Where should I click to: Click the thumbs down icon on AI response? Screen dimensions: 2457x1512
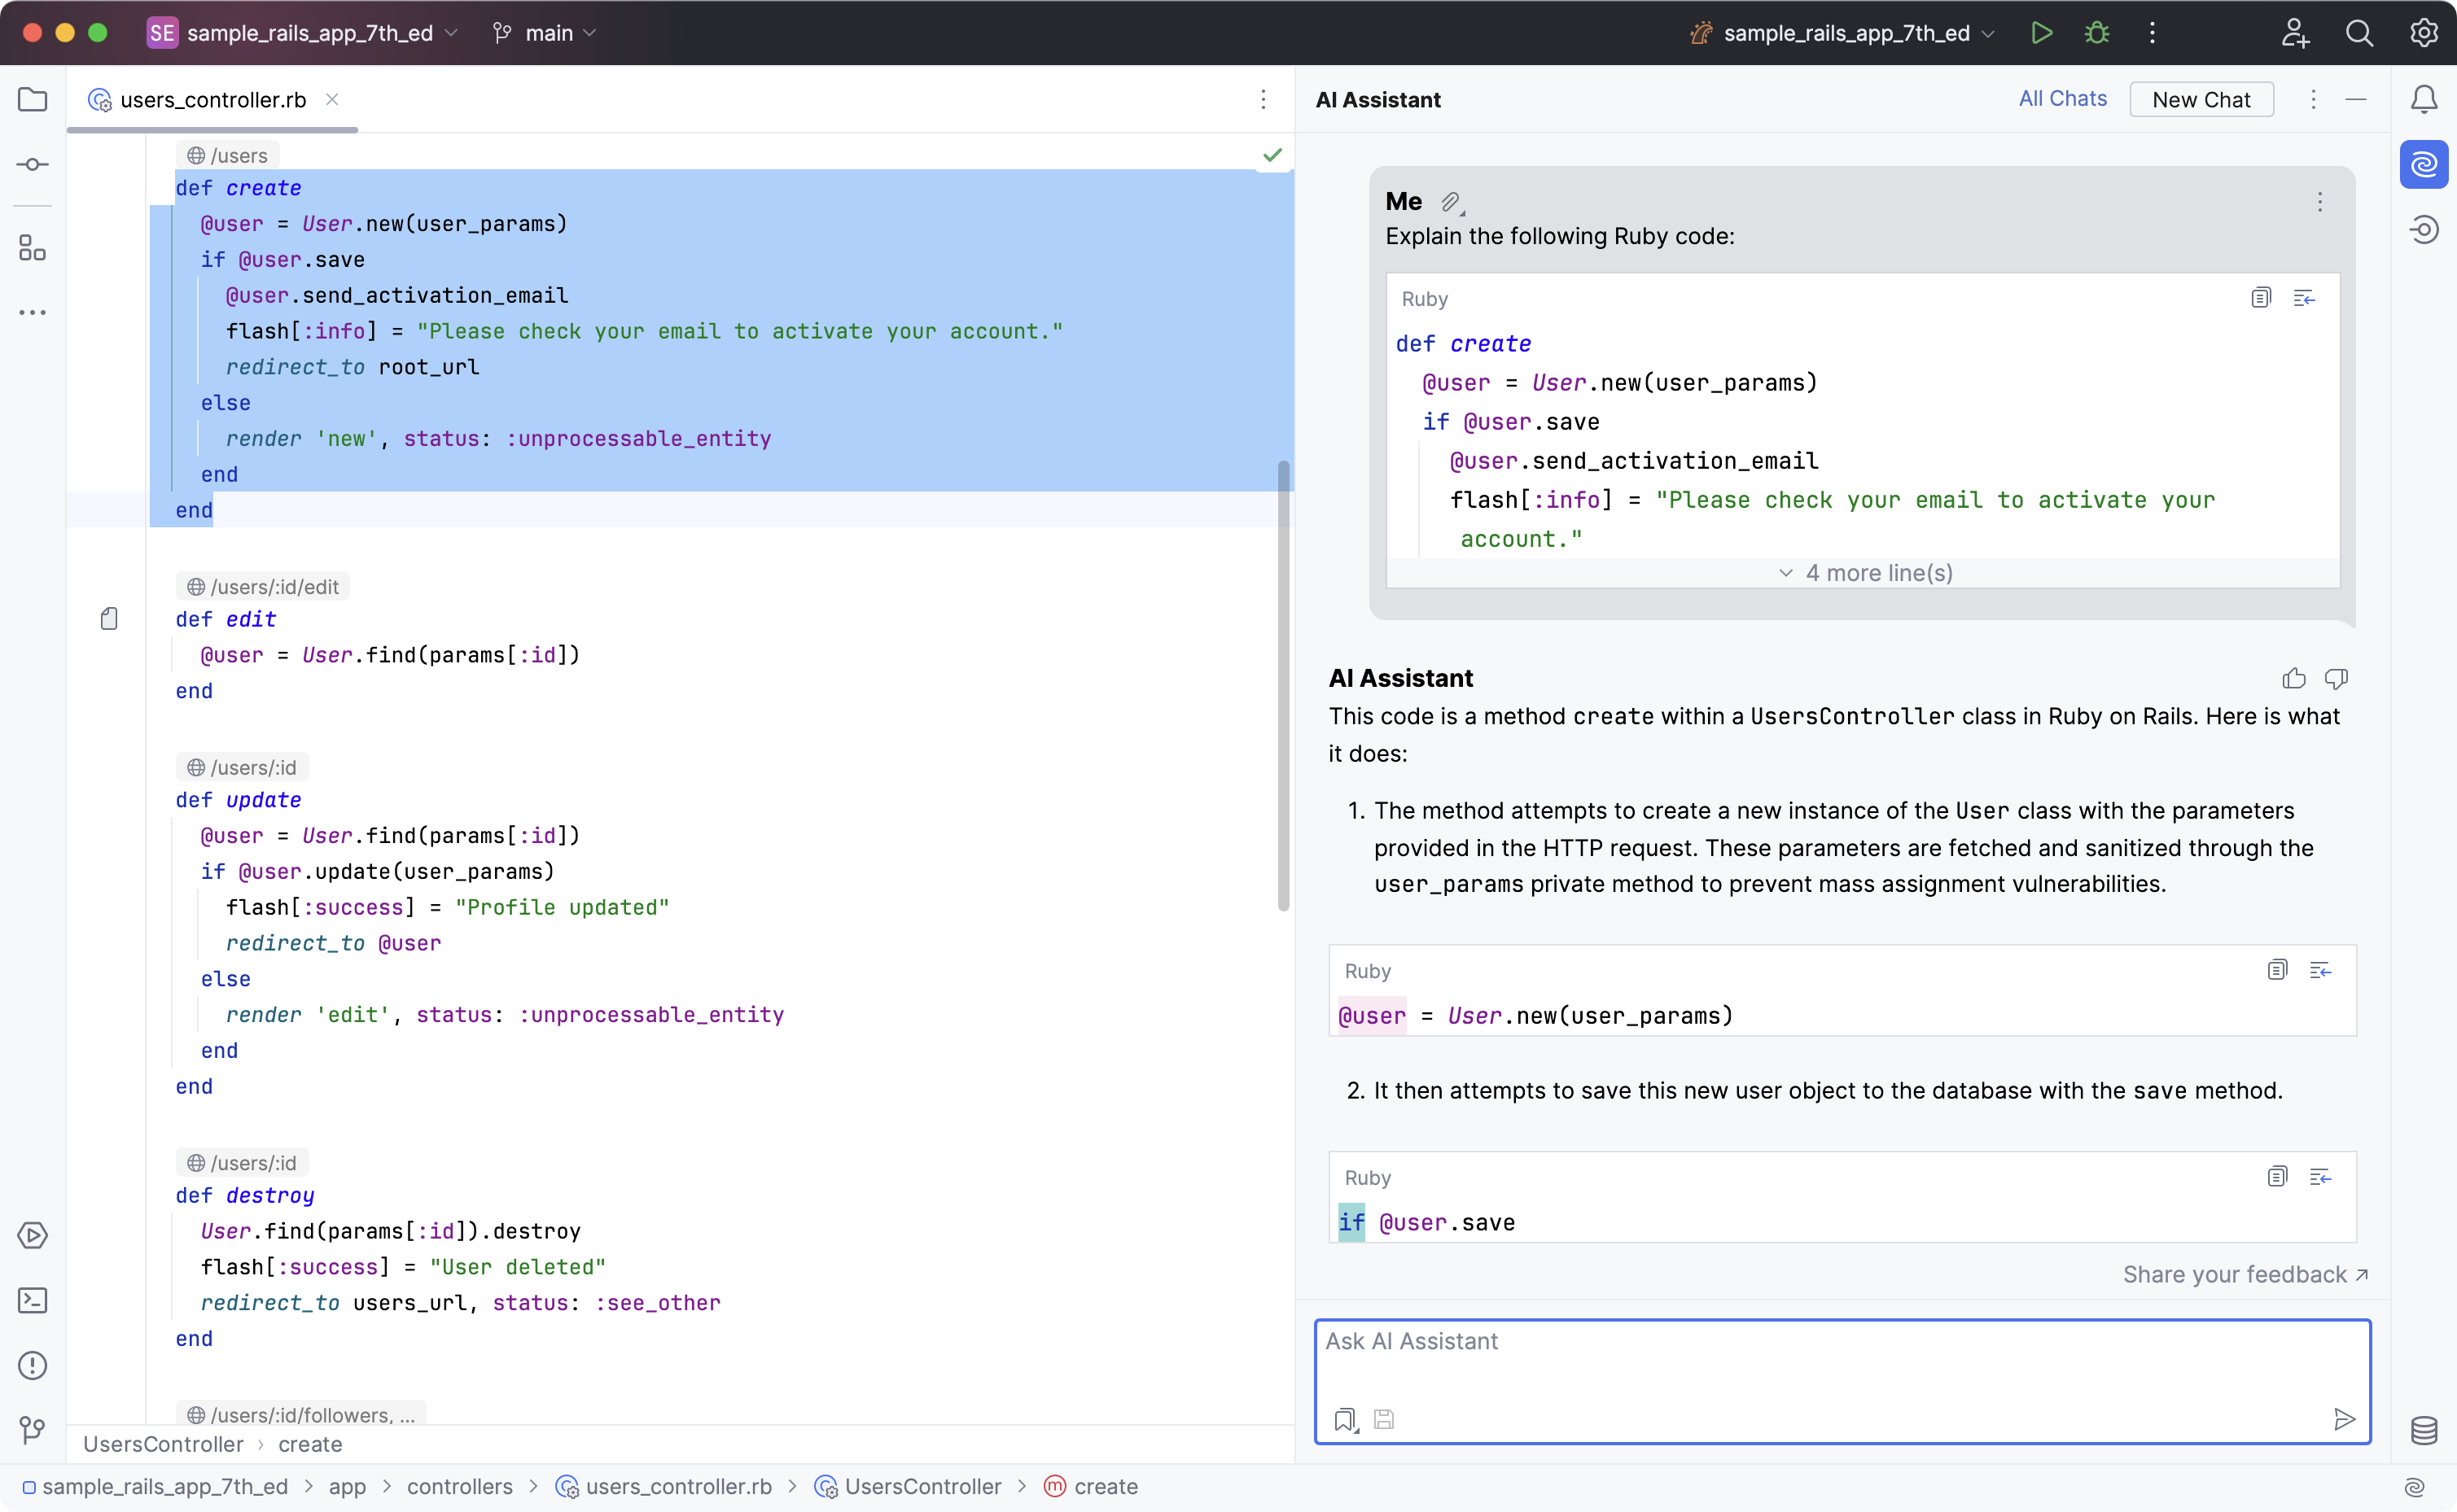(x=2337, y=677)
